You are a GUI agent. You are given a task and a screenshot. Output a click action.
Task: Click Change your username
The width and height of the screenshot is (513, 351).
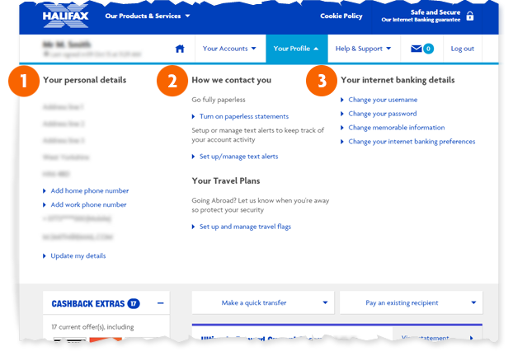pyautogui.click(x=383, y=100)
